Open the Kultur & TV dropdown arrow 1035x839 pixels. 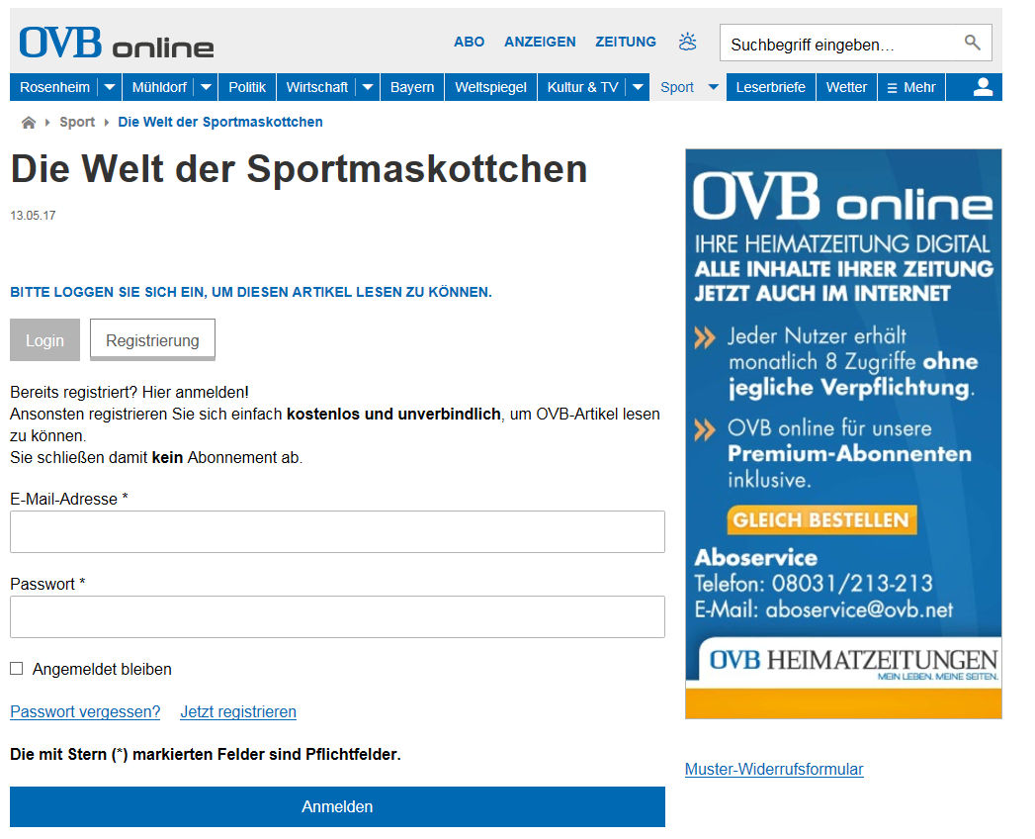click(x=638, y=87)
